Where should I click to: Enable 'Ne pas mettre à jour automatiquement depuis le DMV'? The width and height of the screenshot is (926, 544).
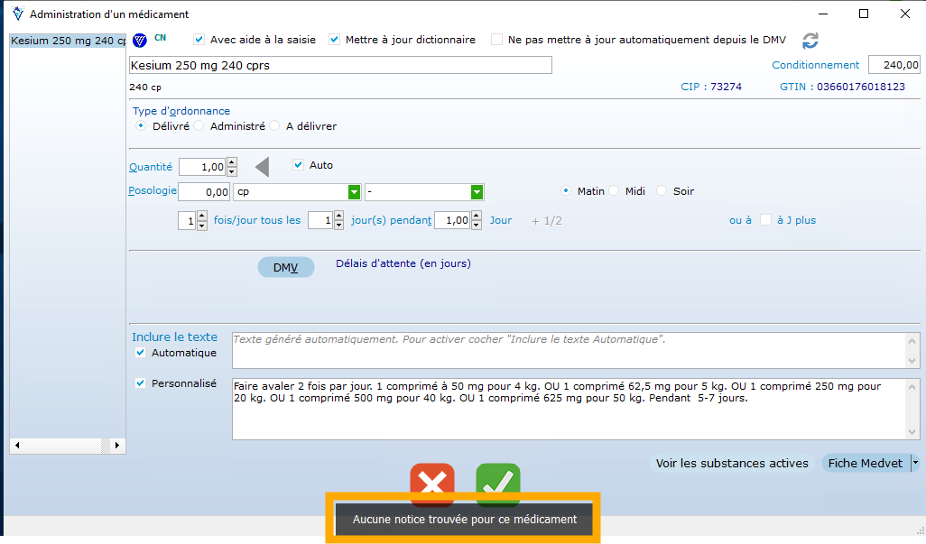pos(496,40)
